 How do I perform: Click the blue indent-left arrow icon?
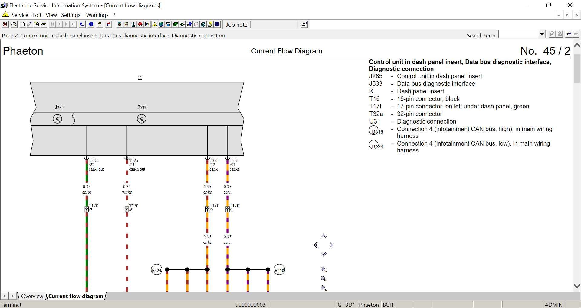(x=569, y=34)
